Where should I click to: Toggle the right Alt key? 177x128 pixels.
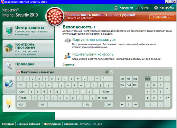click(88, 105)
